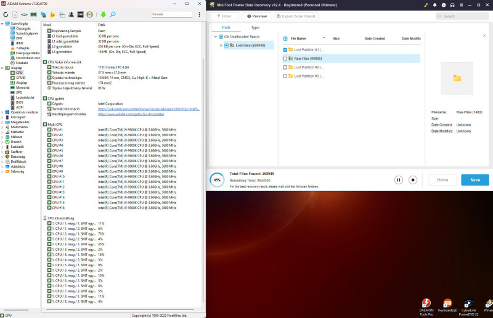Click the Filter button
Image resolution: width=493 pixels, height=318 pixels.
pos(224,17)
